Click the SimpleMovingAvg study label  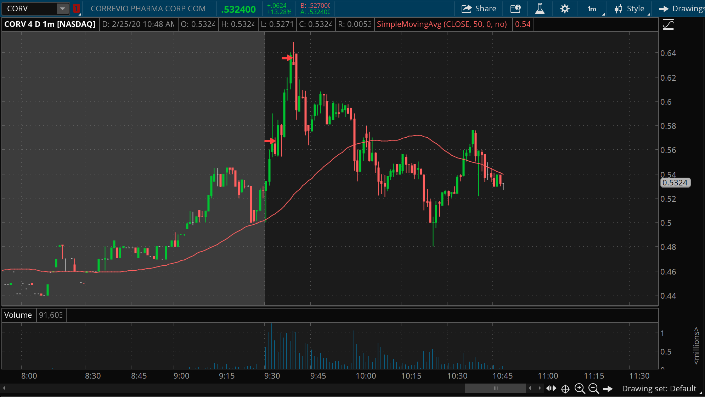[442, 24]
